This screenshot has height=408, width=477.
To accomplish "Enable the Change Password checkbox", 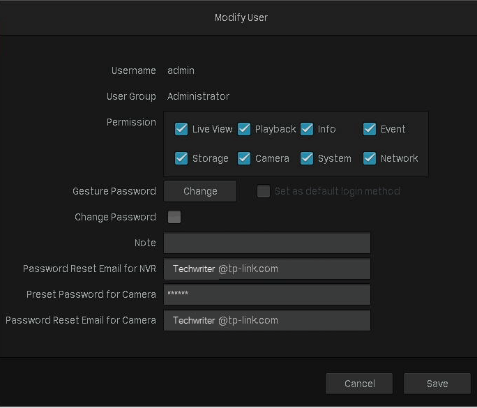I will [174, 217].
